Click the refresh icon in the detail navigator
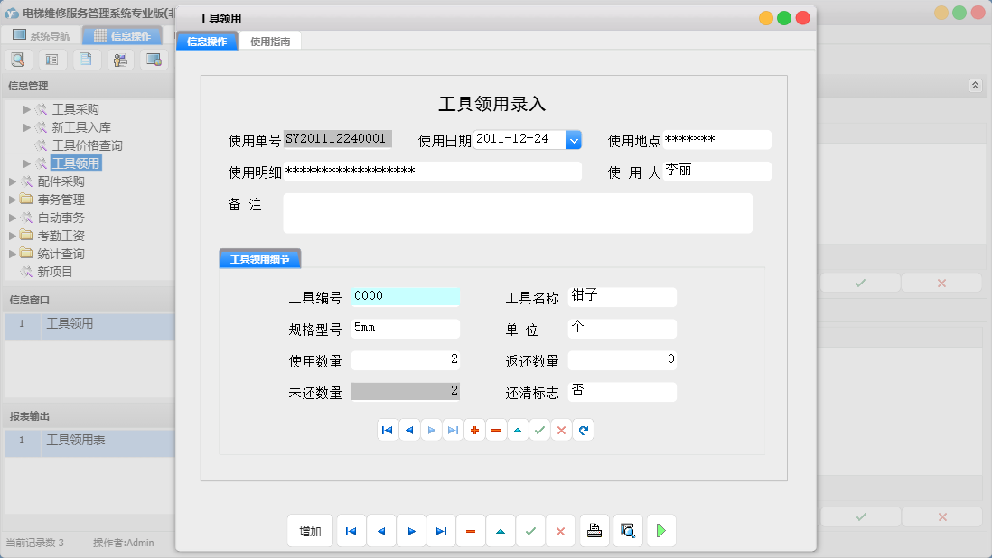Image resolution: width=992 pixels, height=558 pixels. [x=583, y=430]
